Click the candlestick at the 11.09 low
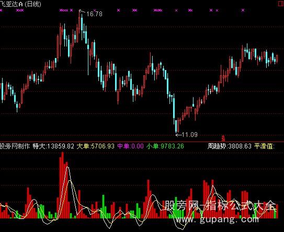 coord(176,126)
